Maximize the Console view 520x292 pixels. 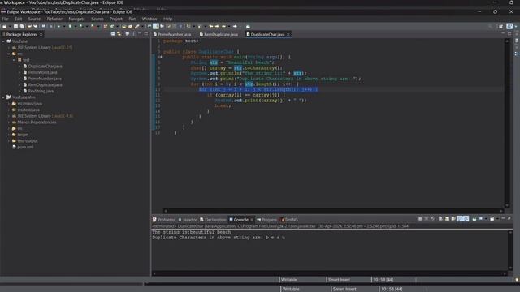(509, 219)
